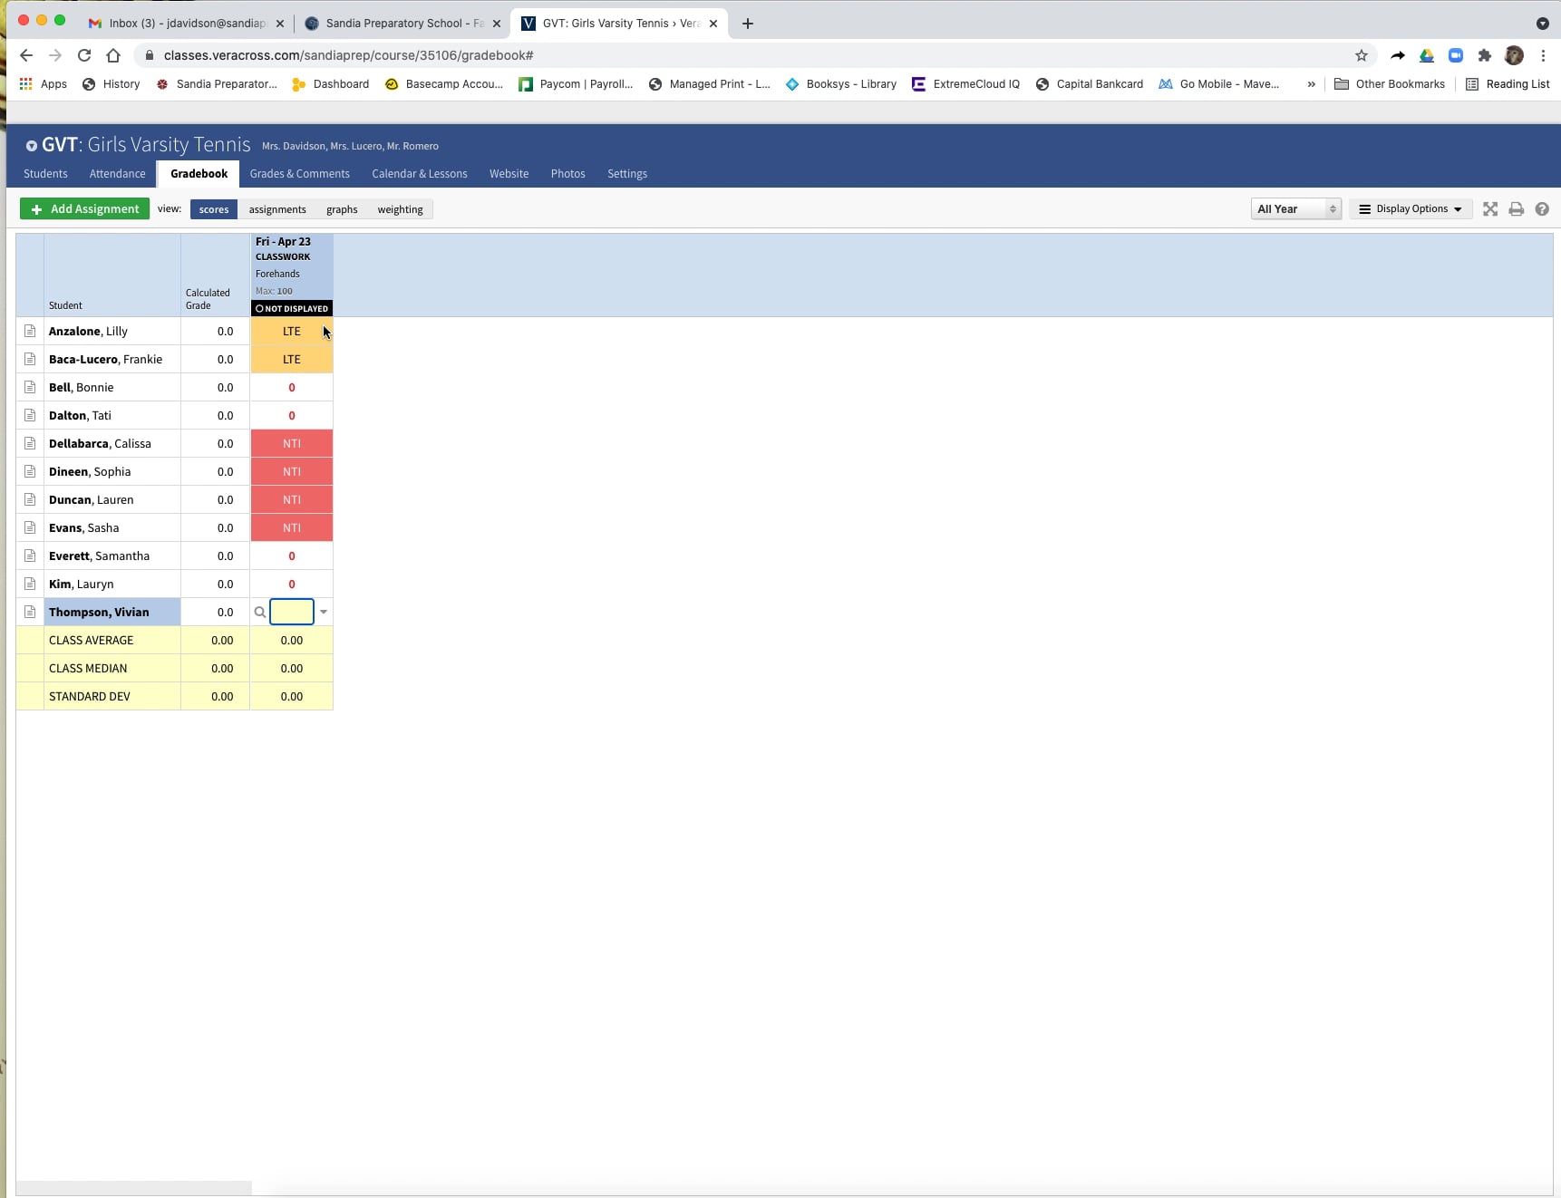This screenshot has height=1198, width=1561.
Task: Open Other Bookmarks folder
Action: [1390, 84]
